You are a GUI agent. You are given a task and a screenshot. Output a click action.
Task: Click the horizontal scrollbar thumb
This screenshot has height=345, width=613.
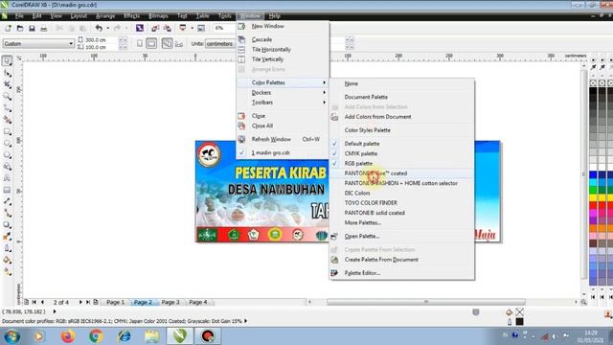tap(426, 302)
